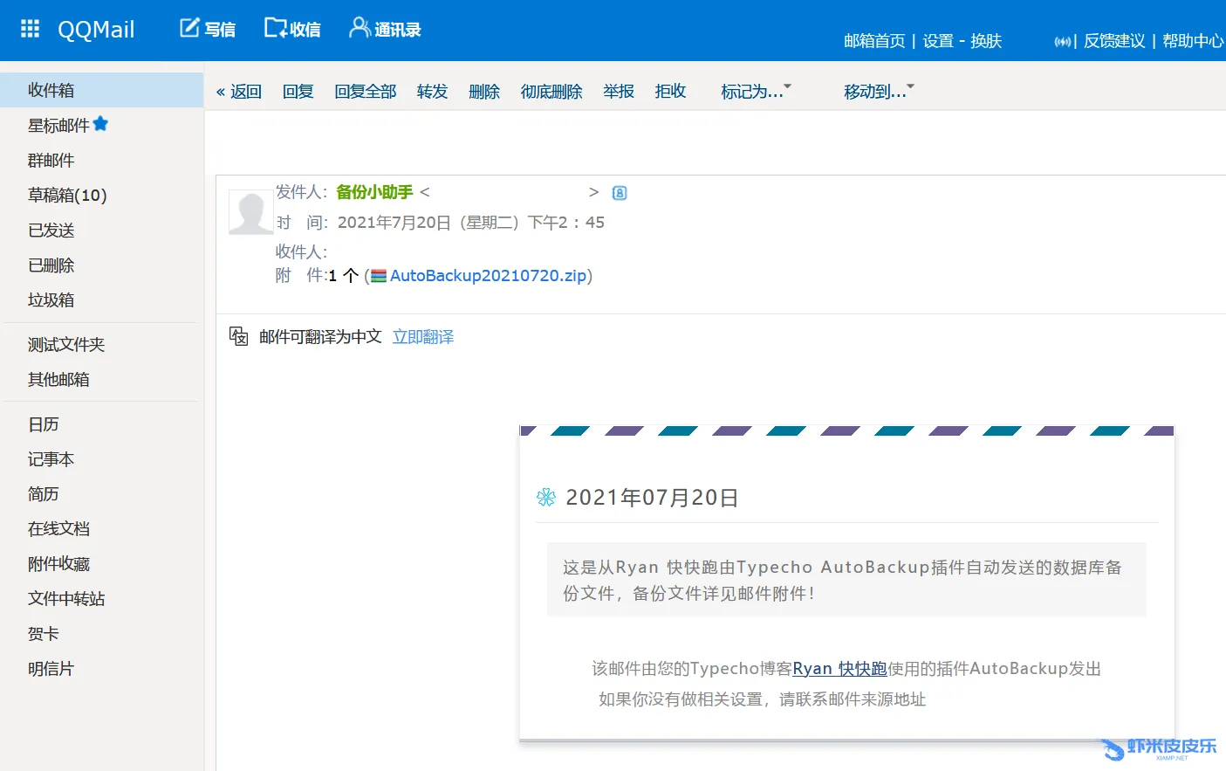Open the 文件中转站 sidebar item
Image resolution: width=1226 pixels, height=771 pixels.
pyautogui.click(x=66, y=599)
